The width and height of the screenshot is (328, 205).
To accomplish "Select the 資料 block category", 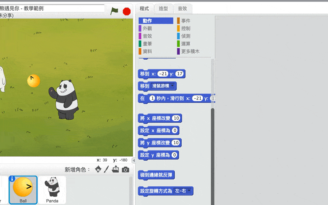I will (147, 52).
